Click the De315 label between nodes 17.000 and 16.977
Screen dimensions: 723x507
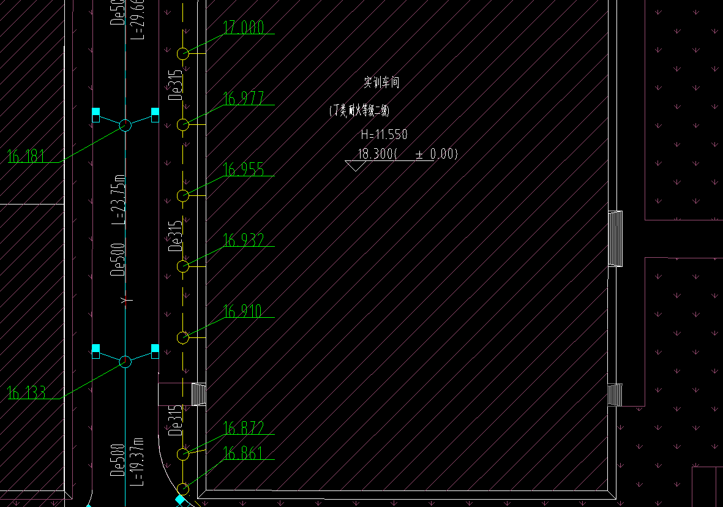pos(176,85)
